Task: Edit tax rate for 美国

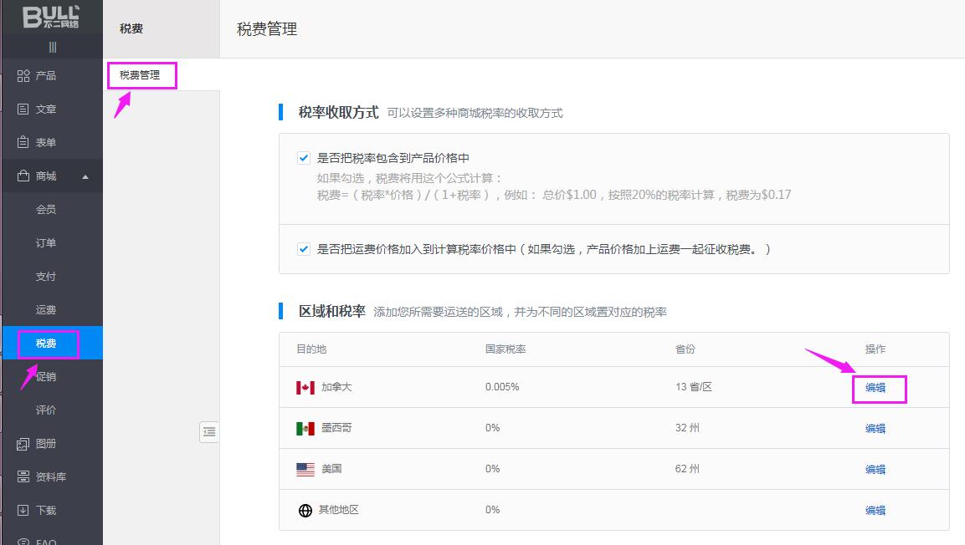Action: pyautogui.click(x=875, y=470)
